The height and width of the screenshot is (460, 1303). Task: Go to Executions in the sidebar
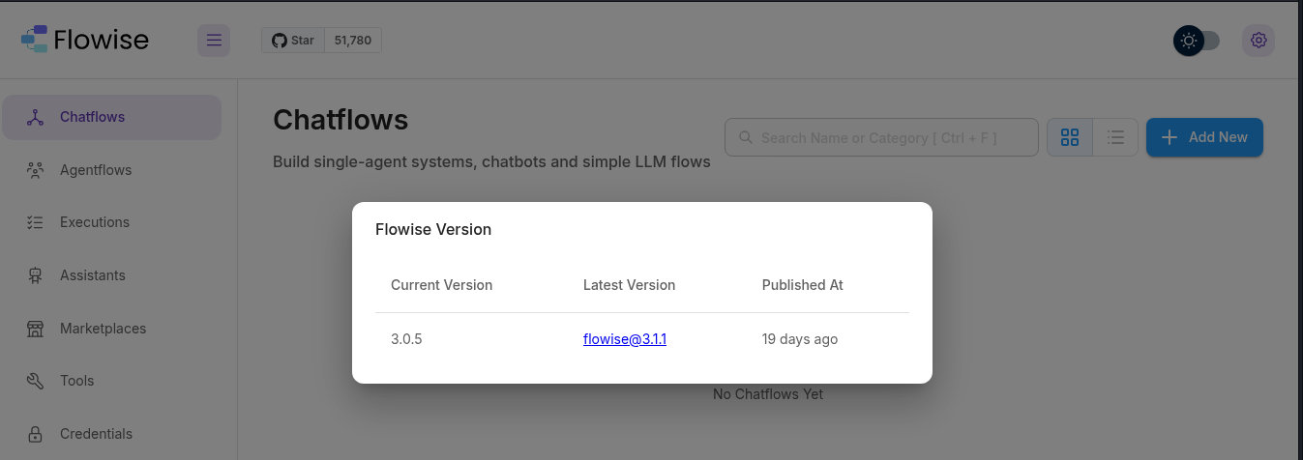pyautogui.click(x=112, y=222)
